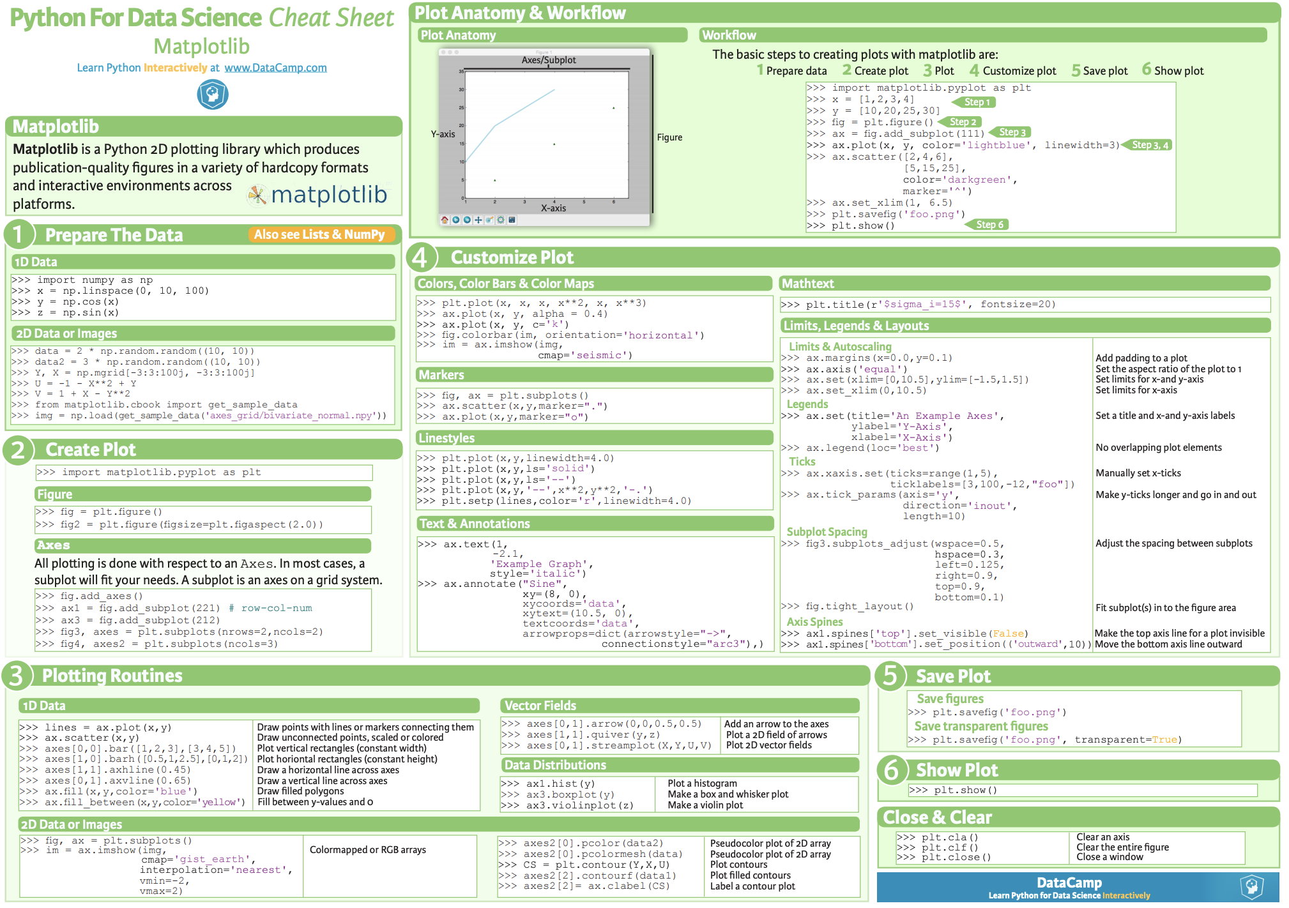Click the Back arrow in Figure toolbar
The image size is (1289, 908).
click(x=456, y=220)
